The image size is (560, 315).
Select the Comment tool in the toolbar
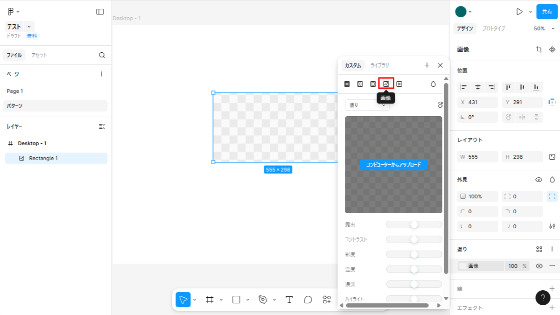click(x=308, y=300)
